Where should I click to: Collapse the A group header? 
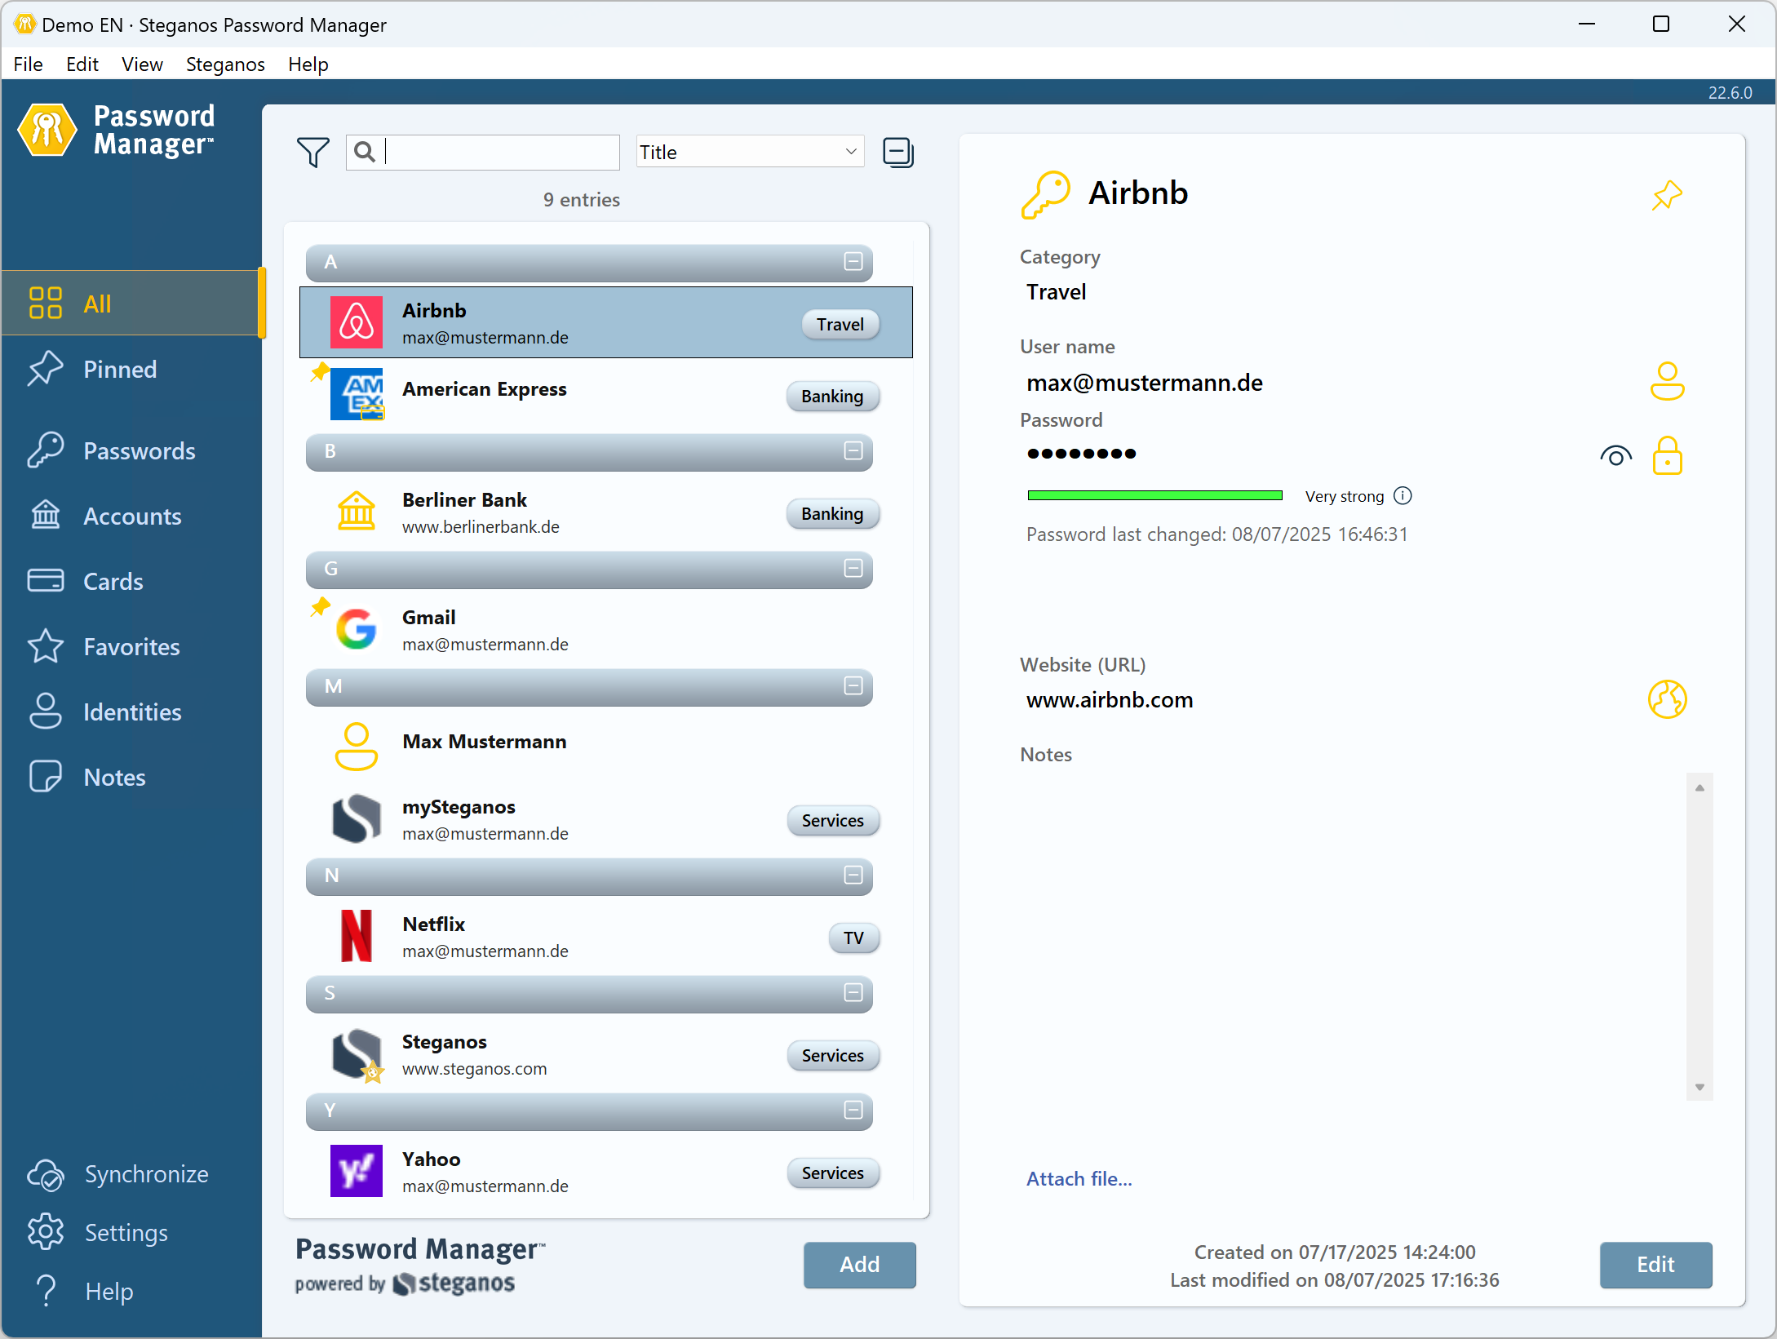(x=853, y=262)
